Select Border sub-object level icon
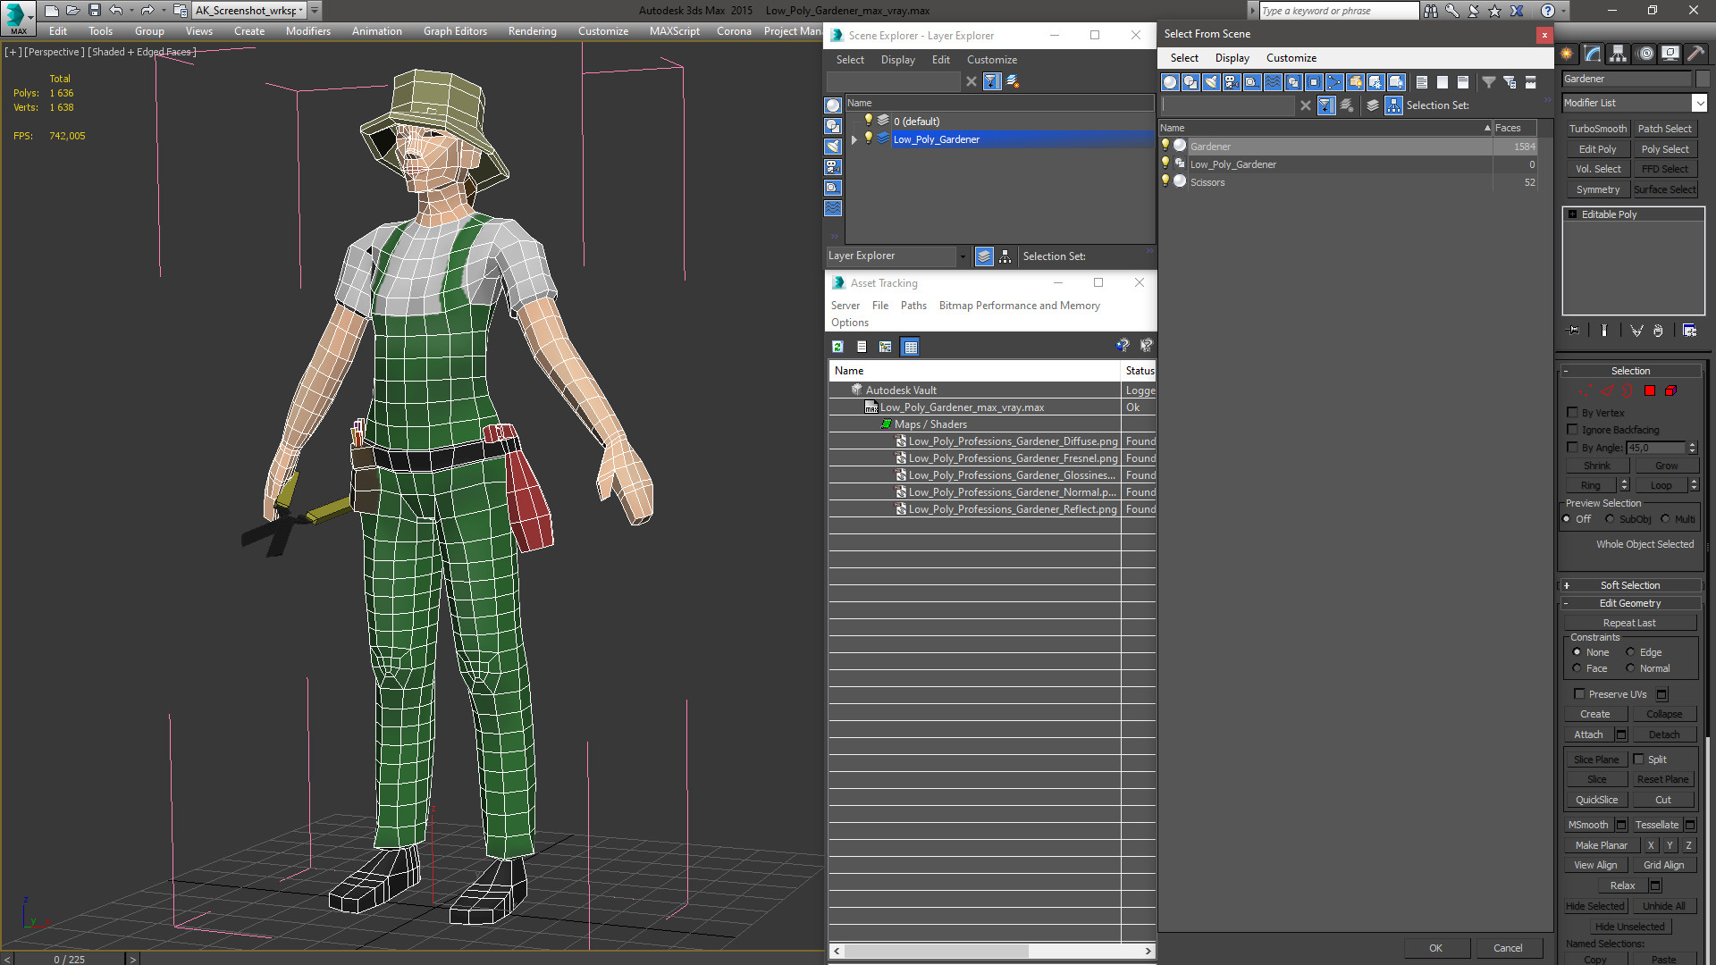 1628,391
